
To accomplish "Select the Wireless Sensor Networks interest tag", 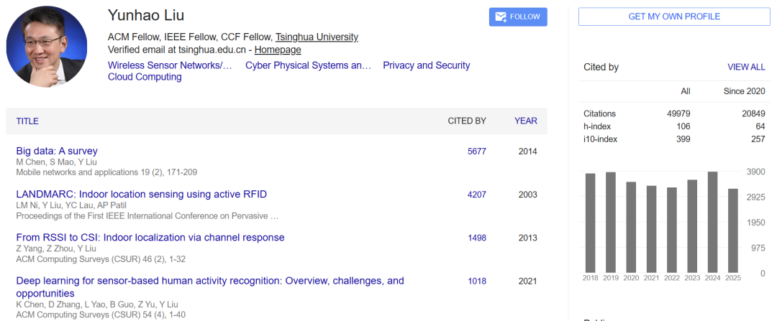I will [170, 65].
